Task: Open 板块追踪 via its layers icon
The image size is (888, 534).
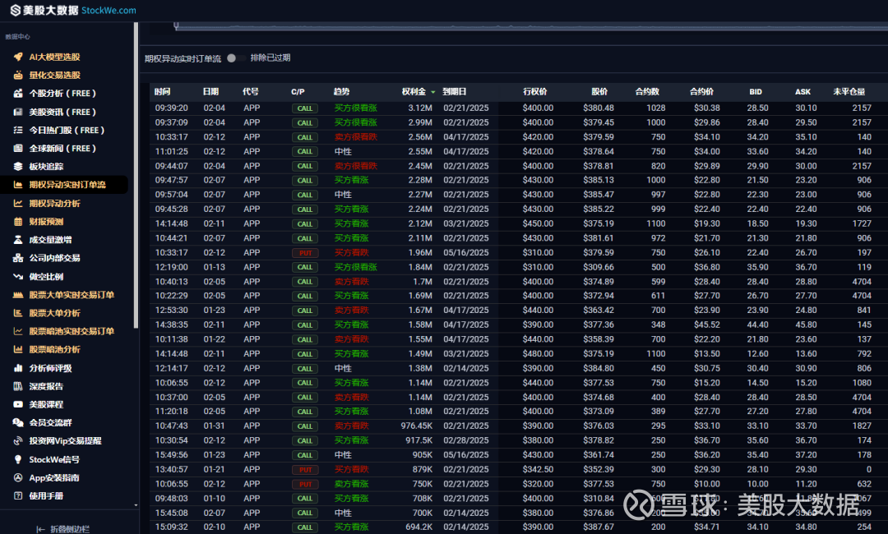Action: tap(18, 166)
